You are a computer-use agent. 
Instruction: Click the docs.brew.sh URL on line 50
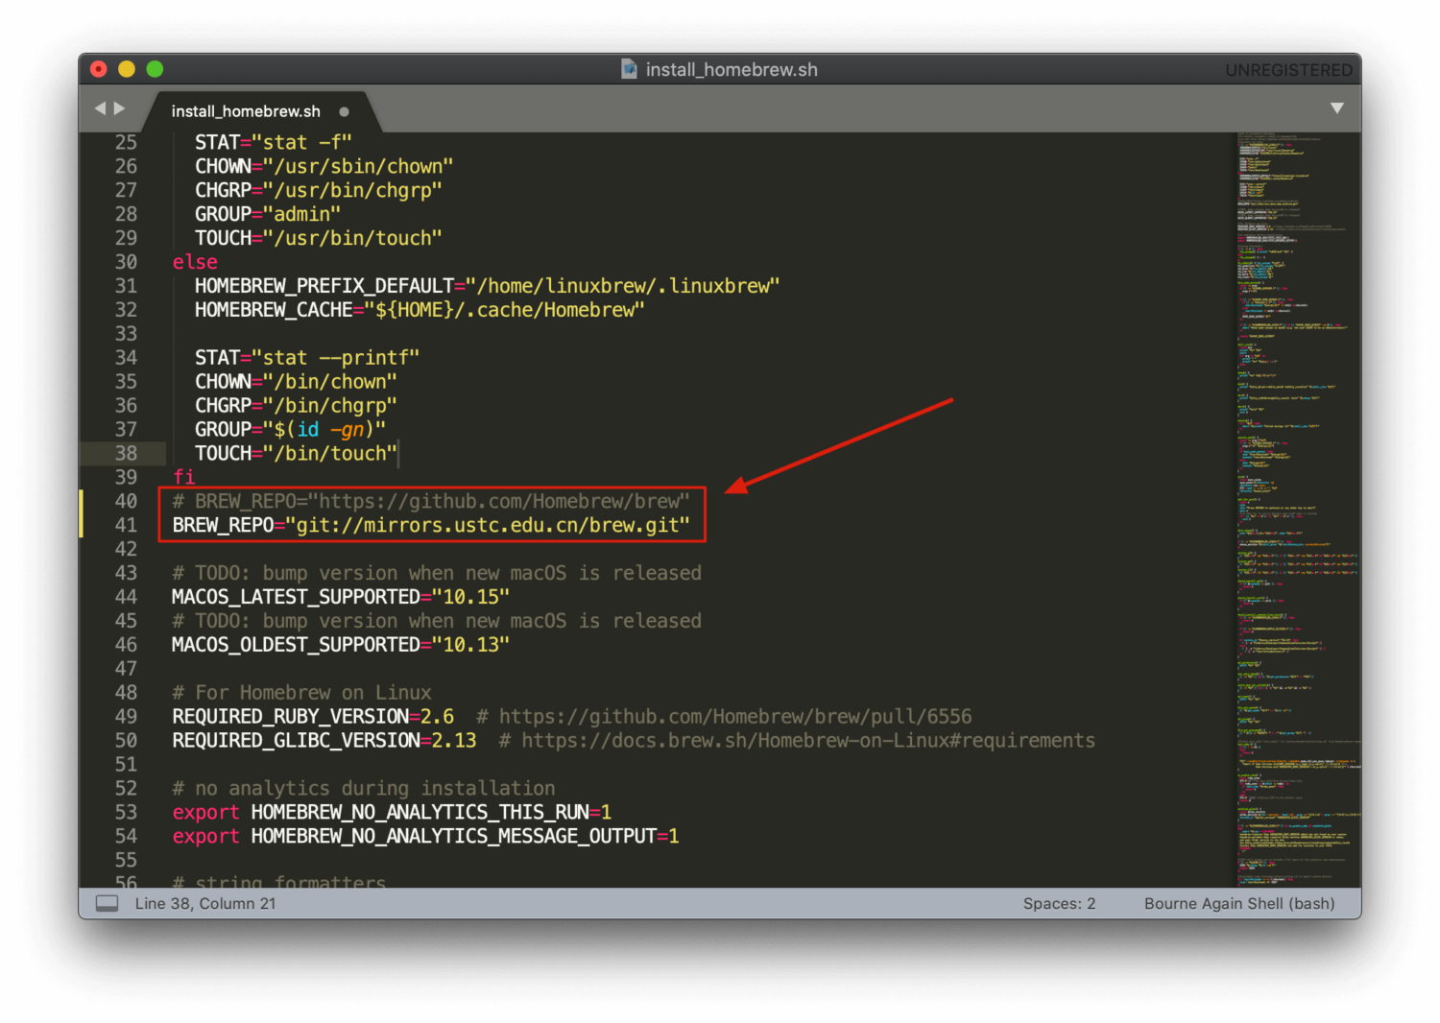pos(807,741)
